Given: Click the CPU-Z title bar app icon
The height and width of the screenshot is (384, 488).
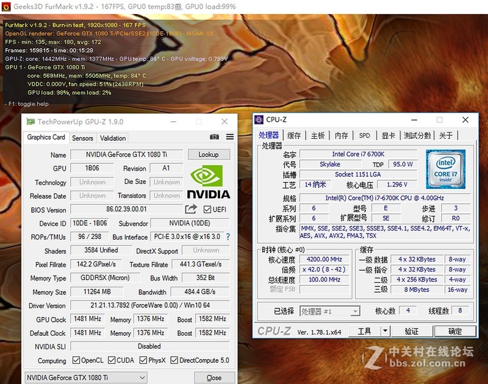Looking at the screenshot, I should (259, 119).
